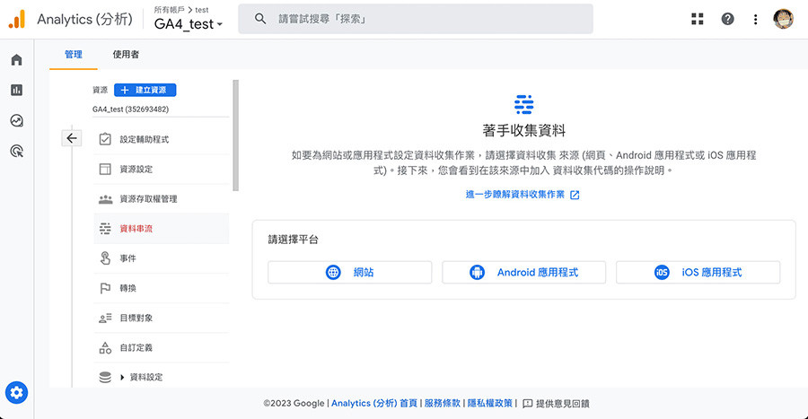Viewport: 808px width, 419px height.
Task: Click the 自訂定義 shapes icon
Action: click(x=105, y=347)
